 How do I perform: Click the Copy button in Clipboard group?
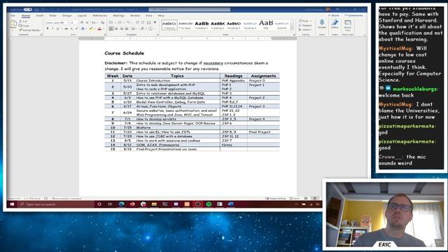(x=24, y=26)
